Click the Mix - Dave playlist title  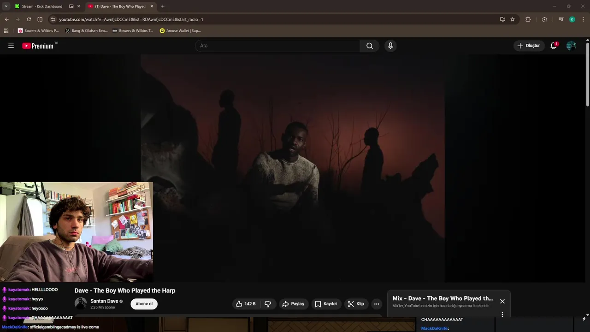coord(442,298)
